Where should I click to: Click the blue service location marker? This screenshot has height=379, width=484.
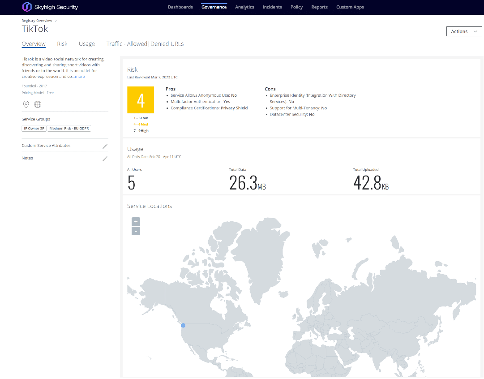pyautogui.click(x=183, y=325)
